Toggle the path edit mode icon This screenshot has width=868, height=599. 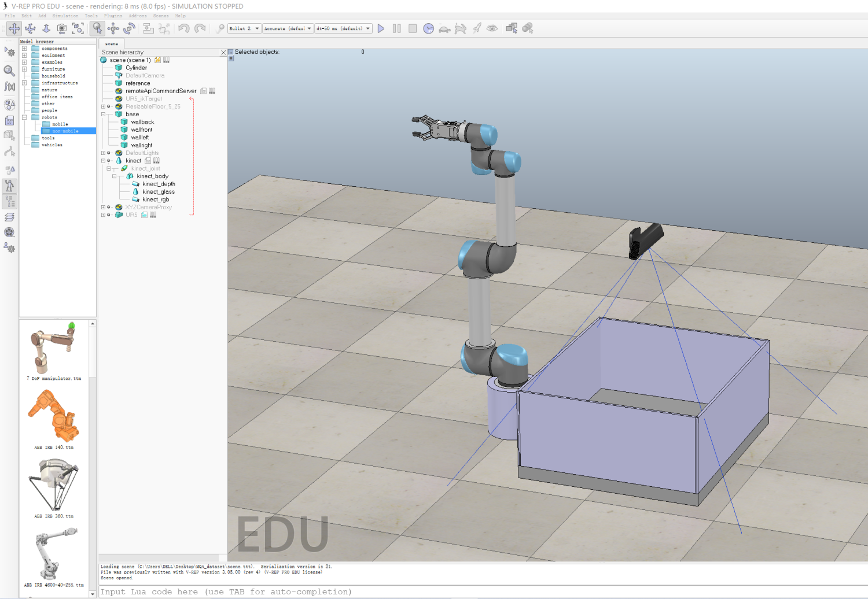click(9, 151)
